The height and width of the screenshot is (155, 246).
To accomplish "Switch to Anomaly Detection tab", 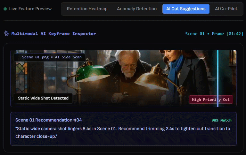I will [137, 9].
